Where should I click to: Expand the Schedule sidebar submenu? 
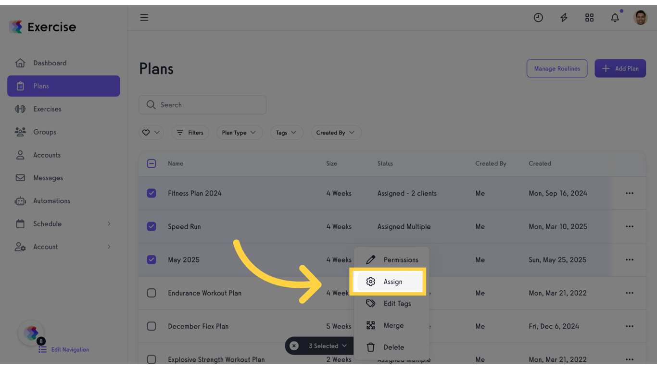pos(109,224)
